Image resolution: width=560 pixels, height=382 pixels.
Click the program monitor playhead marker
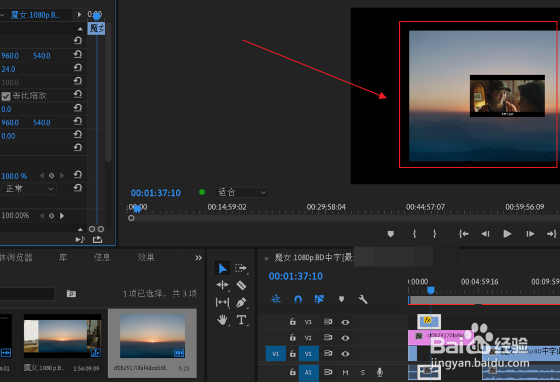[137, 209]
